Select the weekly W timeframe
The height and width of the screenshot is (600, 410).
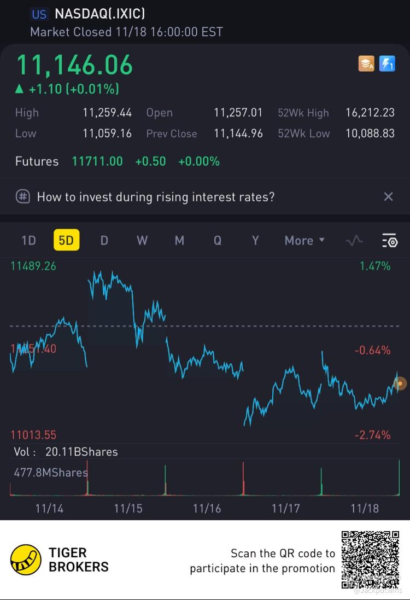click(142, 241)
